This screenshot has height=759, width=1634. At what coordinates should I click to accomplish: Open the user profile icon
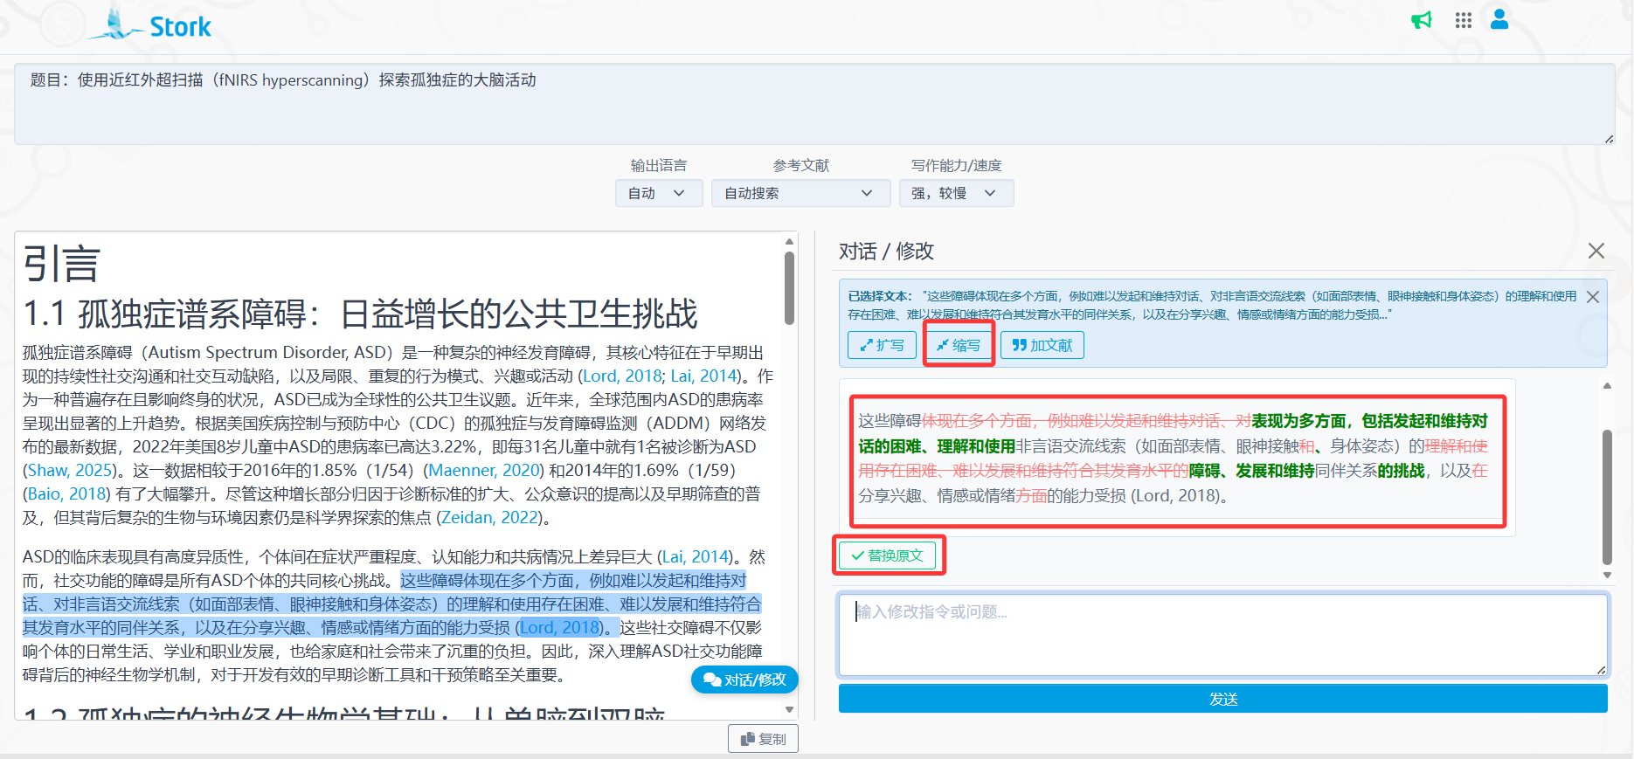pos(1499,19)
